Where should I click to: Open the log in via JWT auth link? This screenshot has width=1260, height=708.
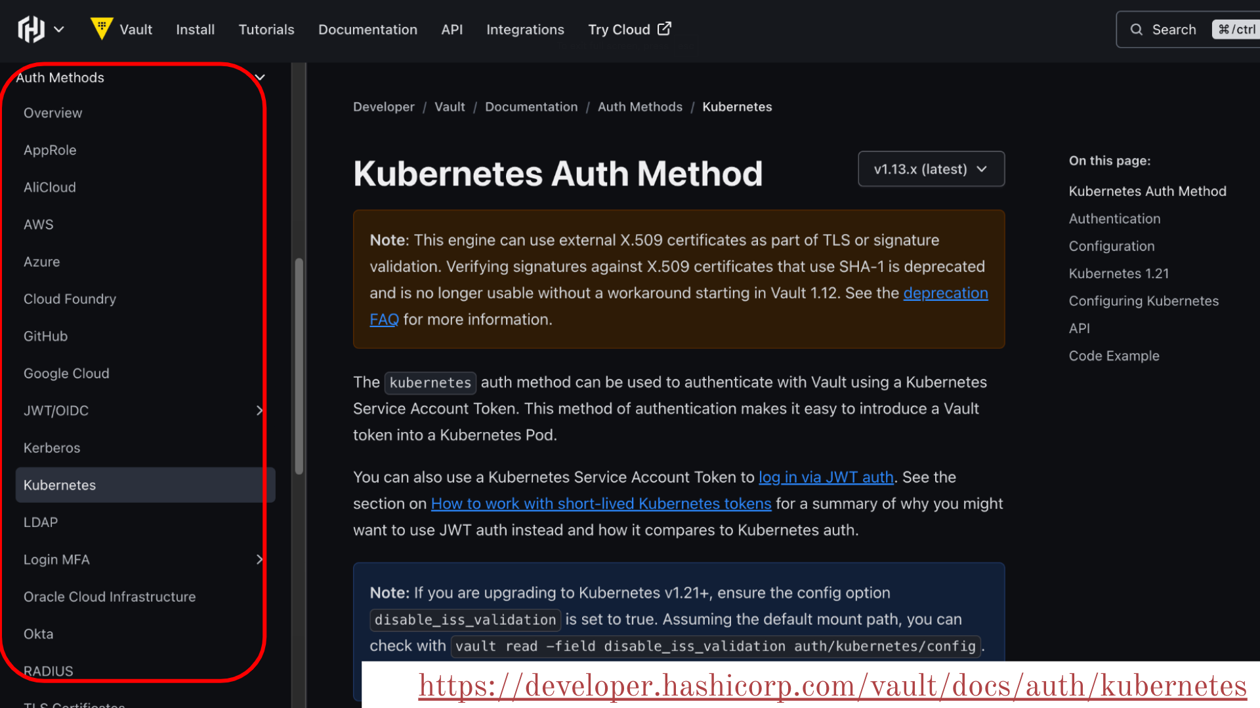826,477
